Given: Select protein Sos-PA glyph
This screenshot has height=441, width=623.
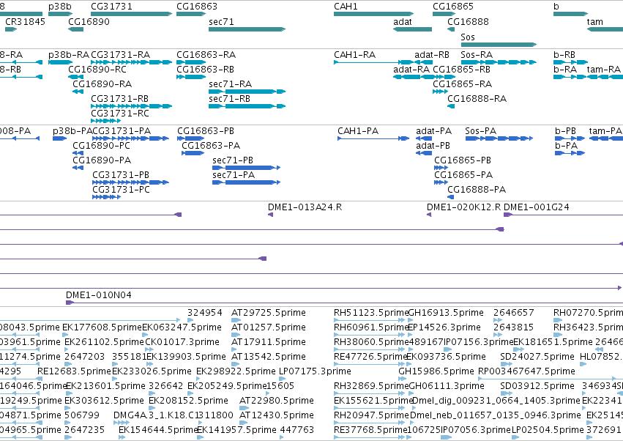Looking at the screenshot, I should [499, 138].
